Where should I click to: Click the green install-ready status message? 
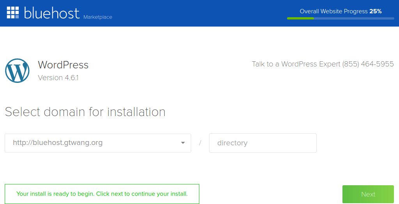(102, 194)
